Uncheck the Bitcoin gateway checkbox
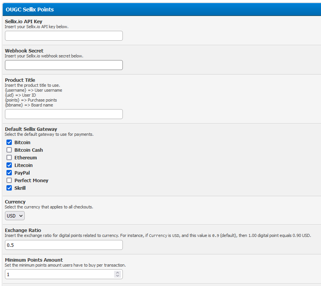Viewport: 321px width, 286px height. tap(10, 143)
